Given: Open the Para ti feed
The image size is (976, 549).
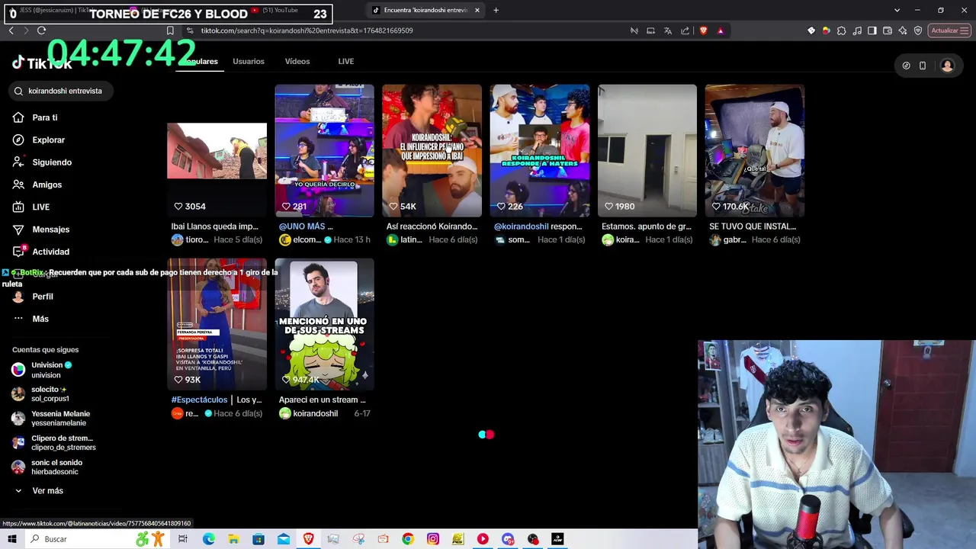Looking at the screenshot, I should [x=35, y=117].
